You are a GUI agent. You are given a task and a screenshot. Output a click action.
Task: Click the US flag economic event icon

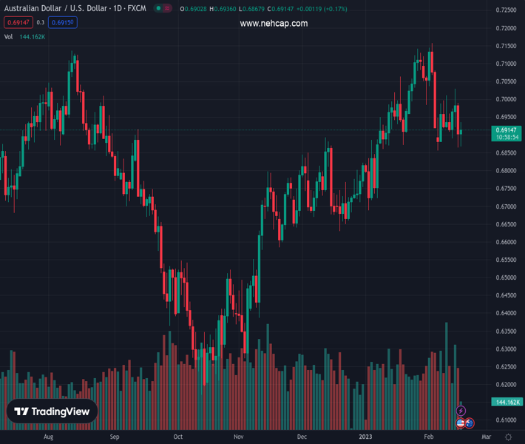(x=461, y=423)
